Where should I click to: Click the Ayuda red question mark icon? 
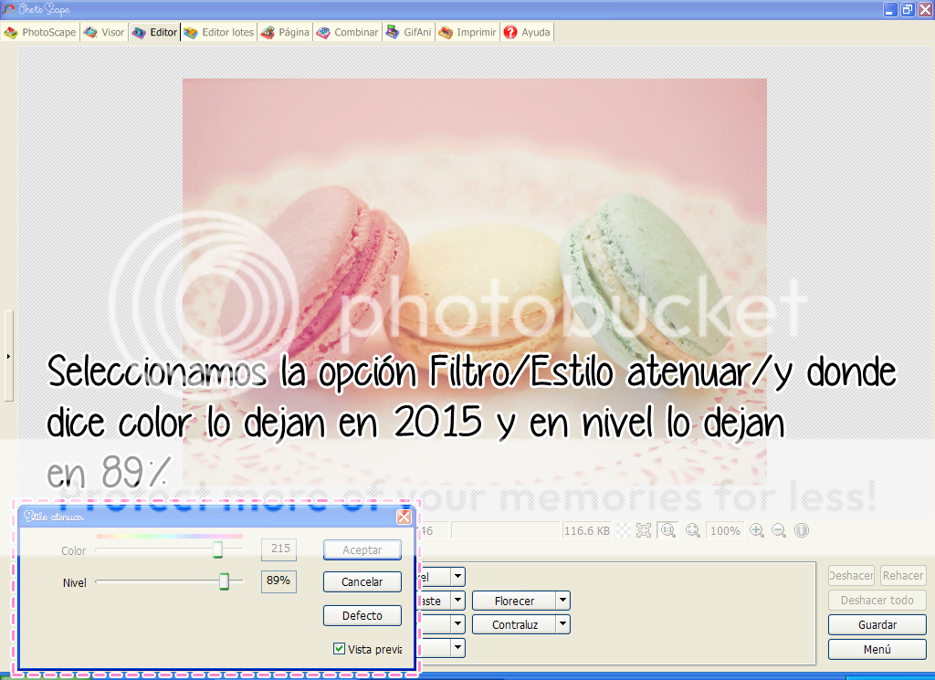(x=510, y=32)
